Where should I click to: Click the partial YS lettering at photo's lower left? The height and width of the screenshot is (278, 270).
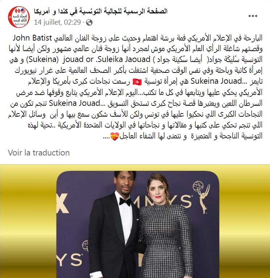click(x=70, y=260)
